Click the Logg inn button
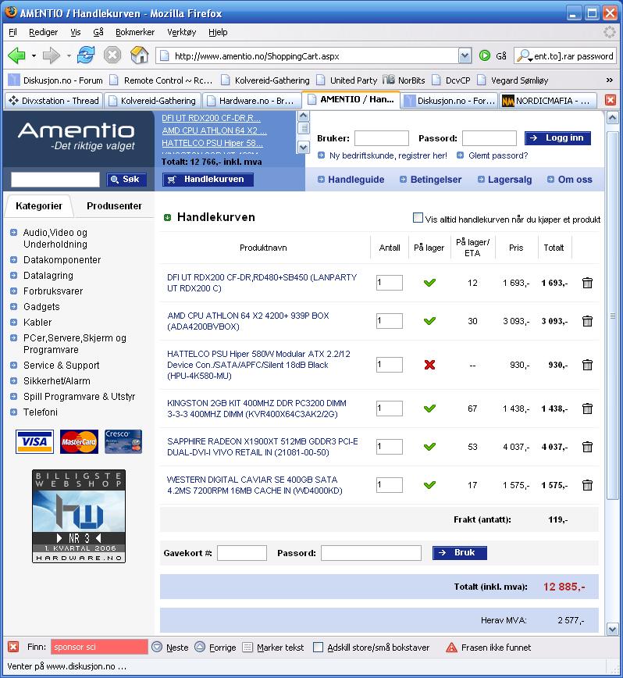The width and height of the screenshot is (623, 678). point(557,138)
